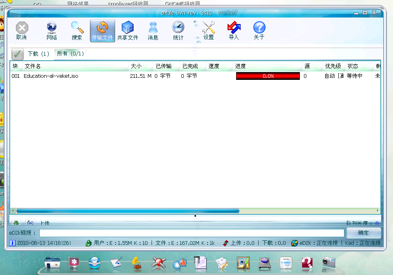Click the blue info icon in the status bar

point(13,243)
